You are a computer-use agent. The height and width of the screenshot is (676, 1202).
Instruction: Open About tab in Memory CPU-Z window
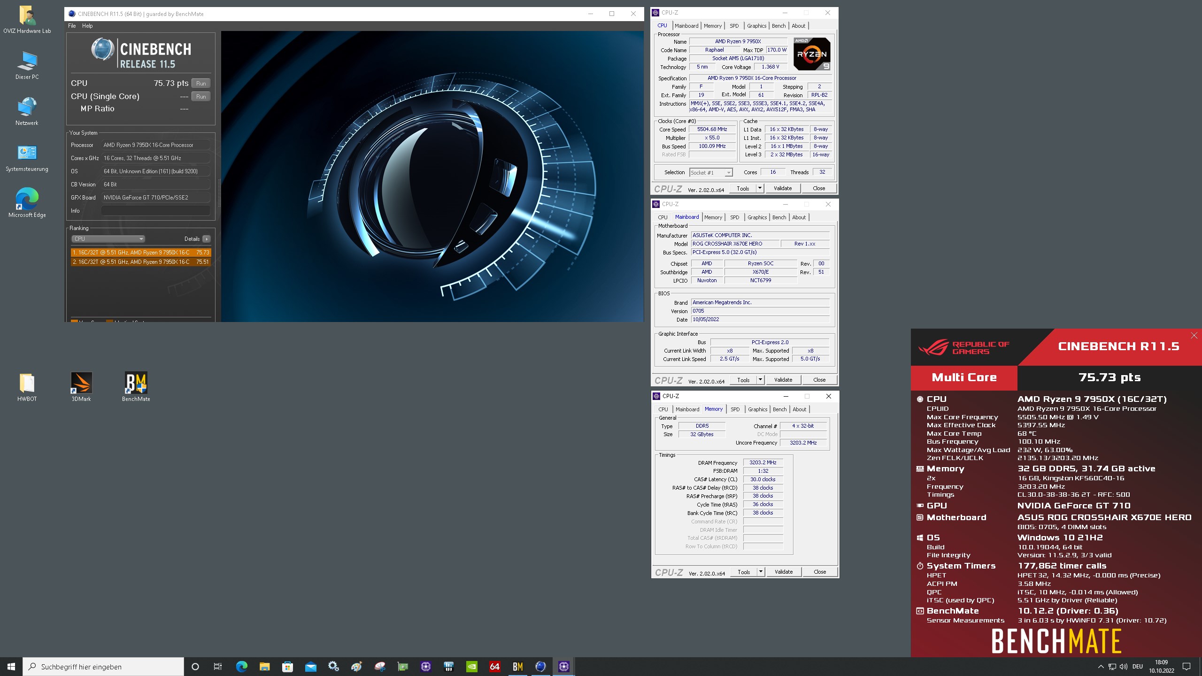click(x=799, y=409)
